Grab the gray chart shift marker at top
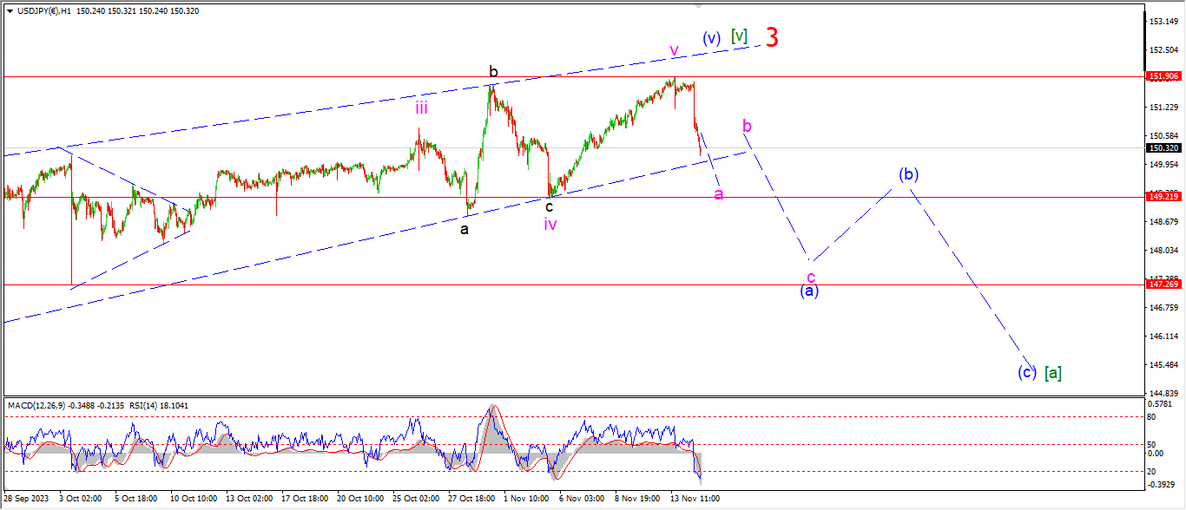 698,6
